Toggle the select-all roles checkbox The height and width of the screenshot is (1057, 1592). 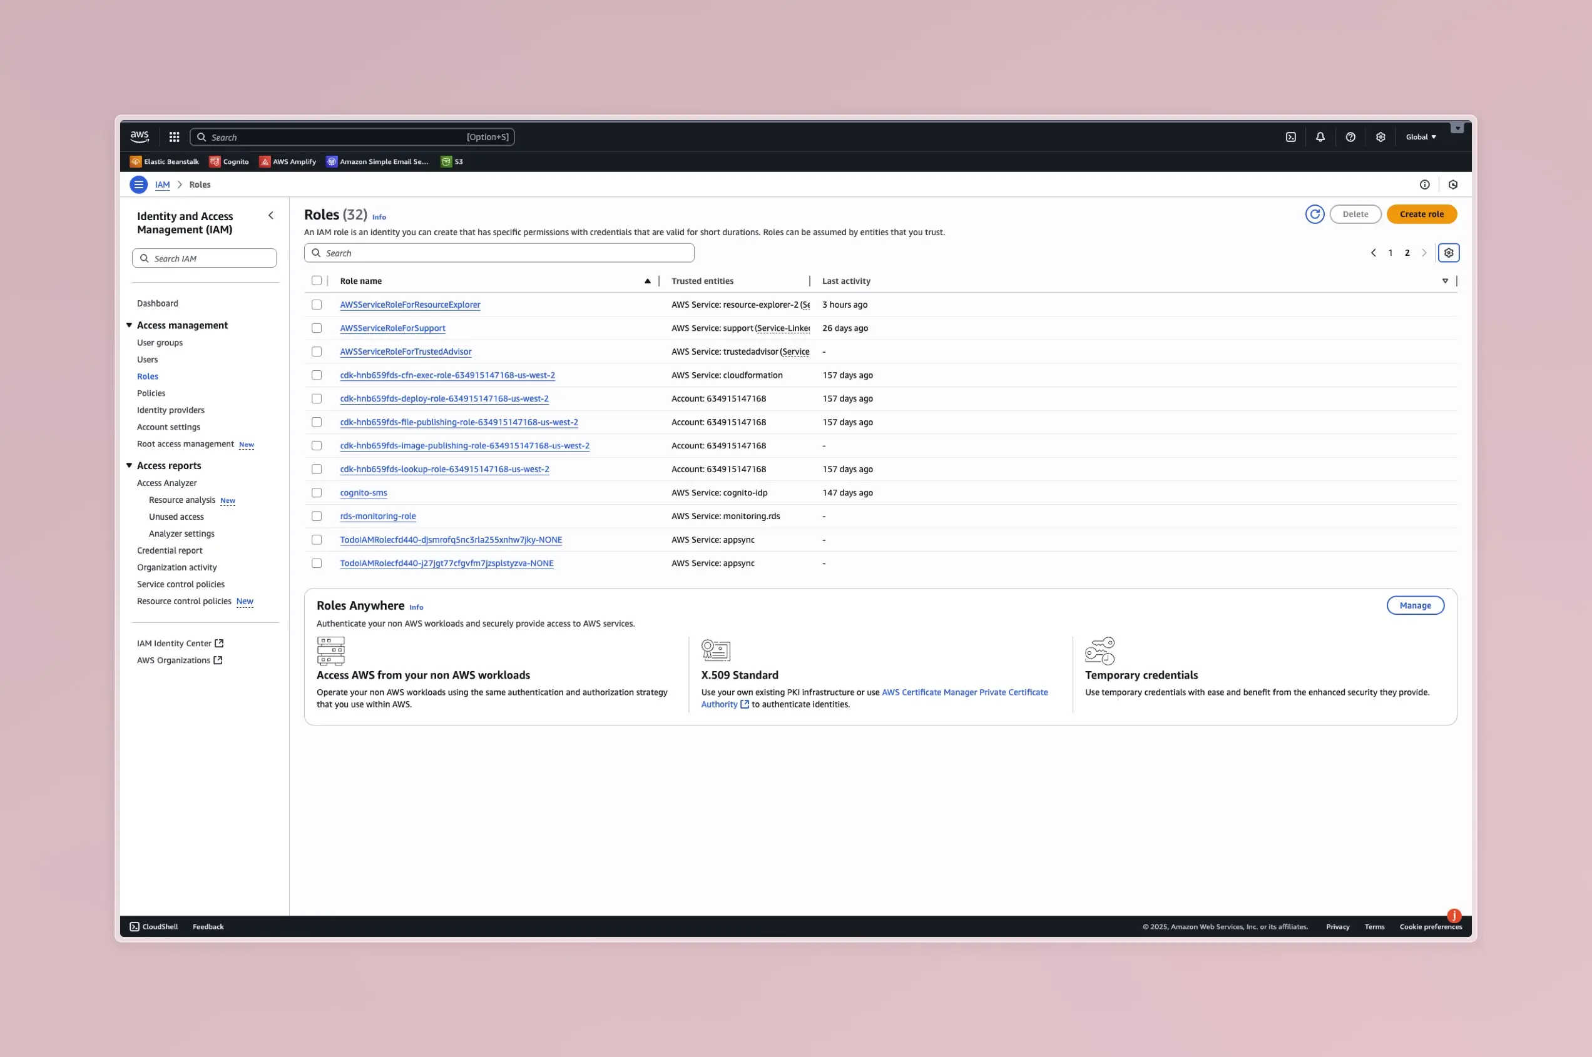coord(316,281)
